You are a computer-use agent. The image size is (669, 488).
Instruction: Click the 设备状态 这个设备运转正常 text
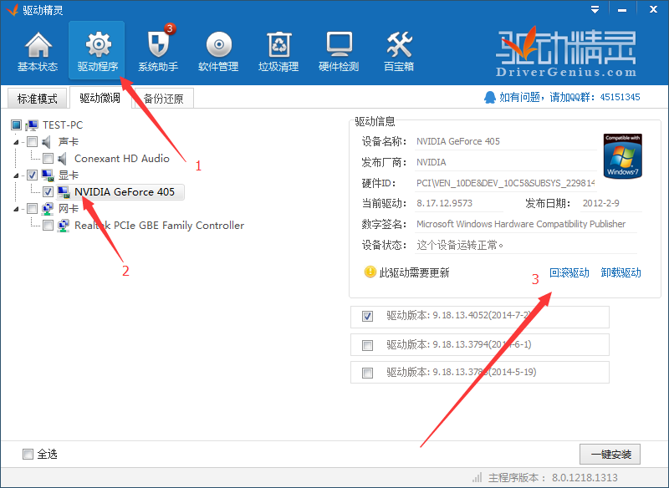pyautogui.click(x=459, y=245)
